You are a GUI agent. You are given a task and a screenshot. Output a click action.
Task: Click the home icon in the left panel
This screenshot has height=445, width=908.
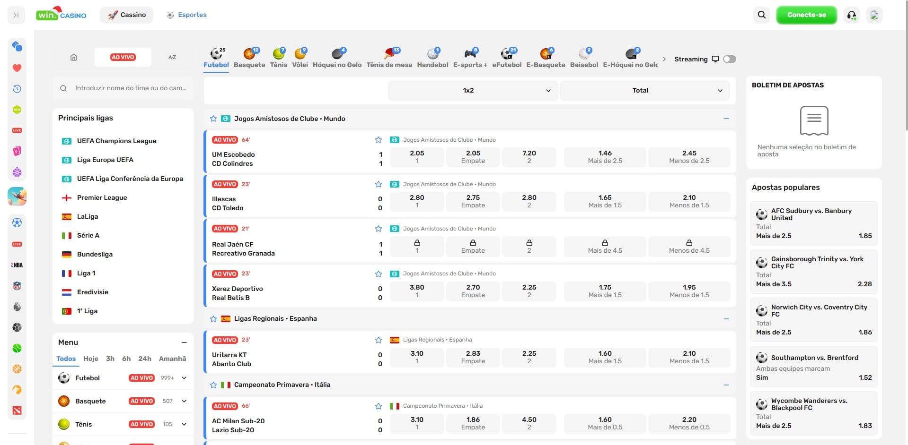point(74,57)
